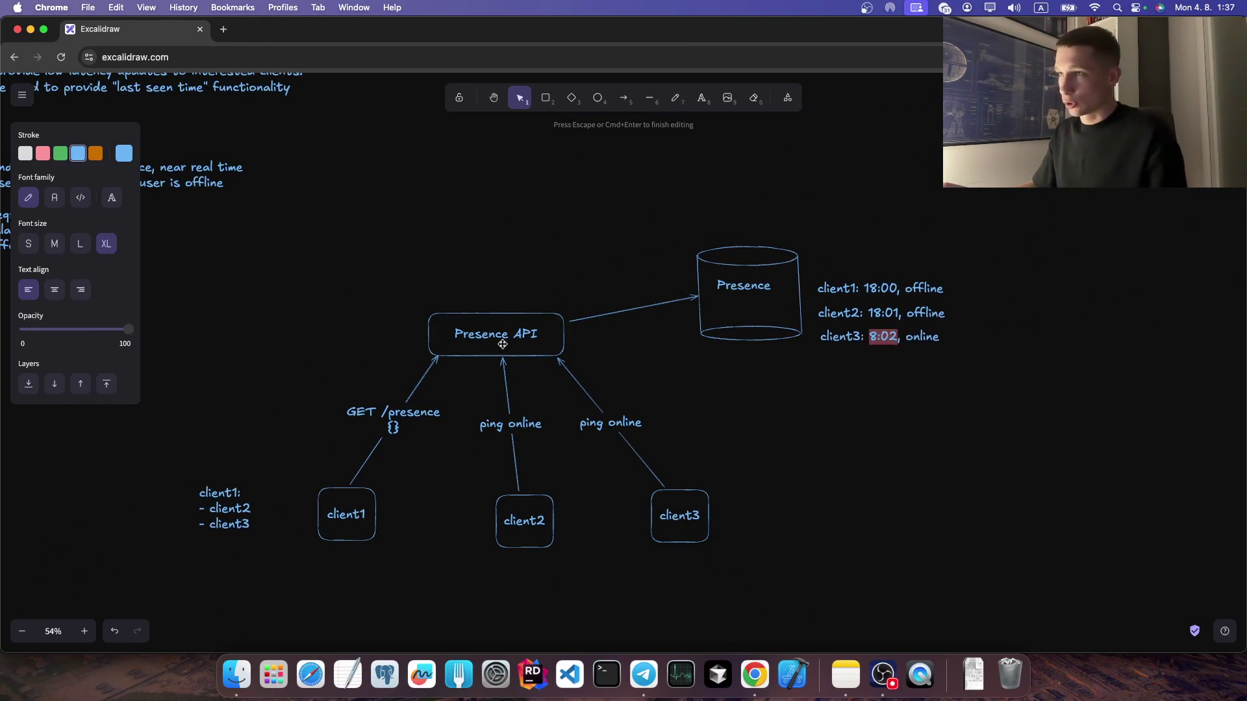Viewport: 1247px width, 701px height.
Task: Click the Undo button
Action: [114, 630]
